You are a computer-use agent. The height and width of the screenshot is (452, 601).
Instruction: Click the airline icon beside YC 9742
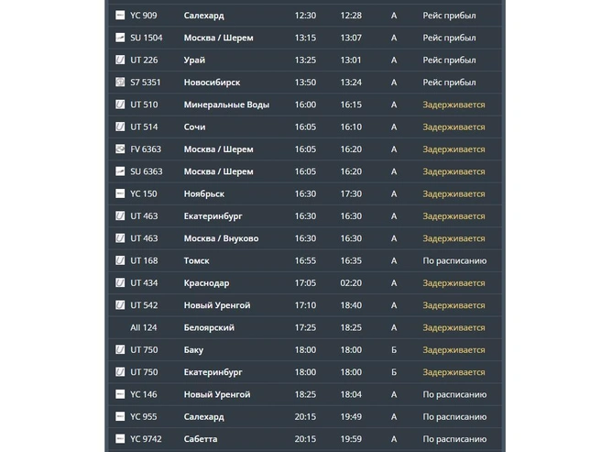pos(120,438)
